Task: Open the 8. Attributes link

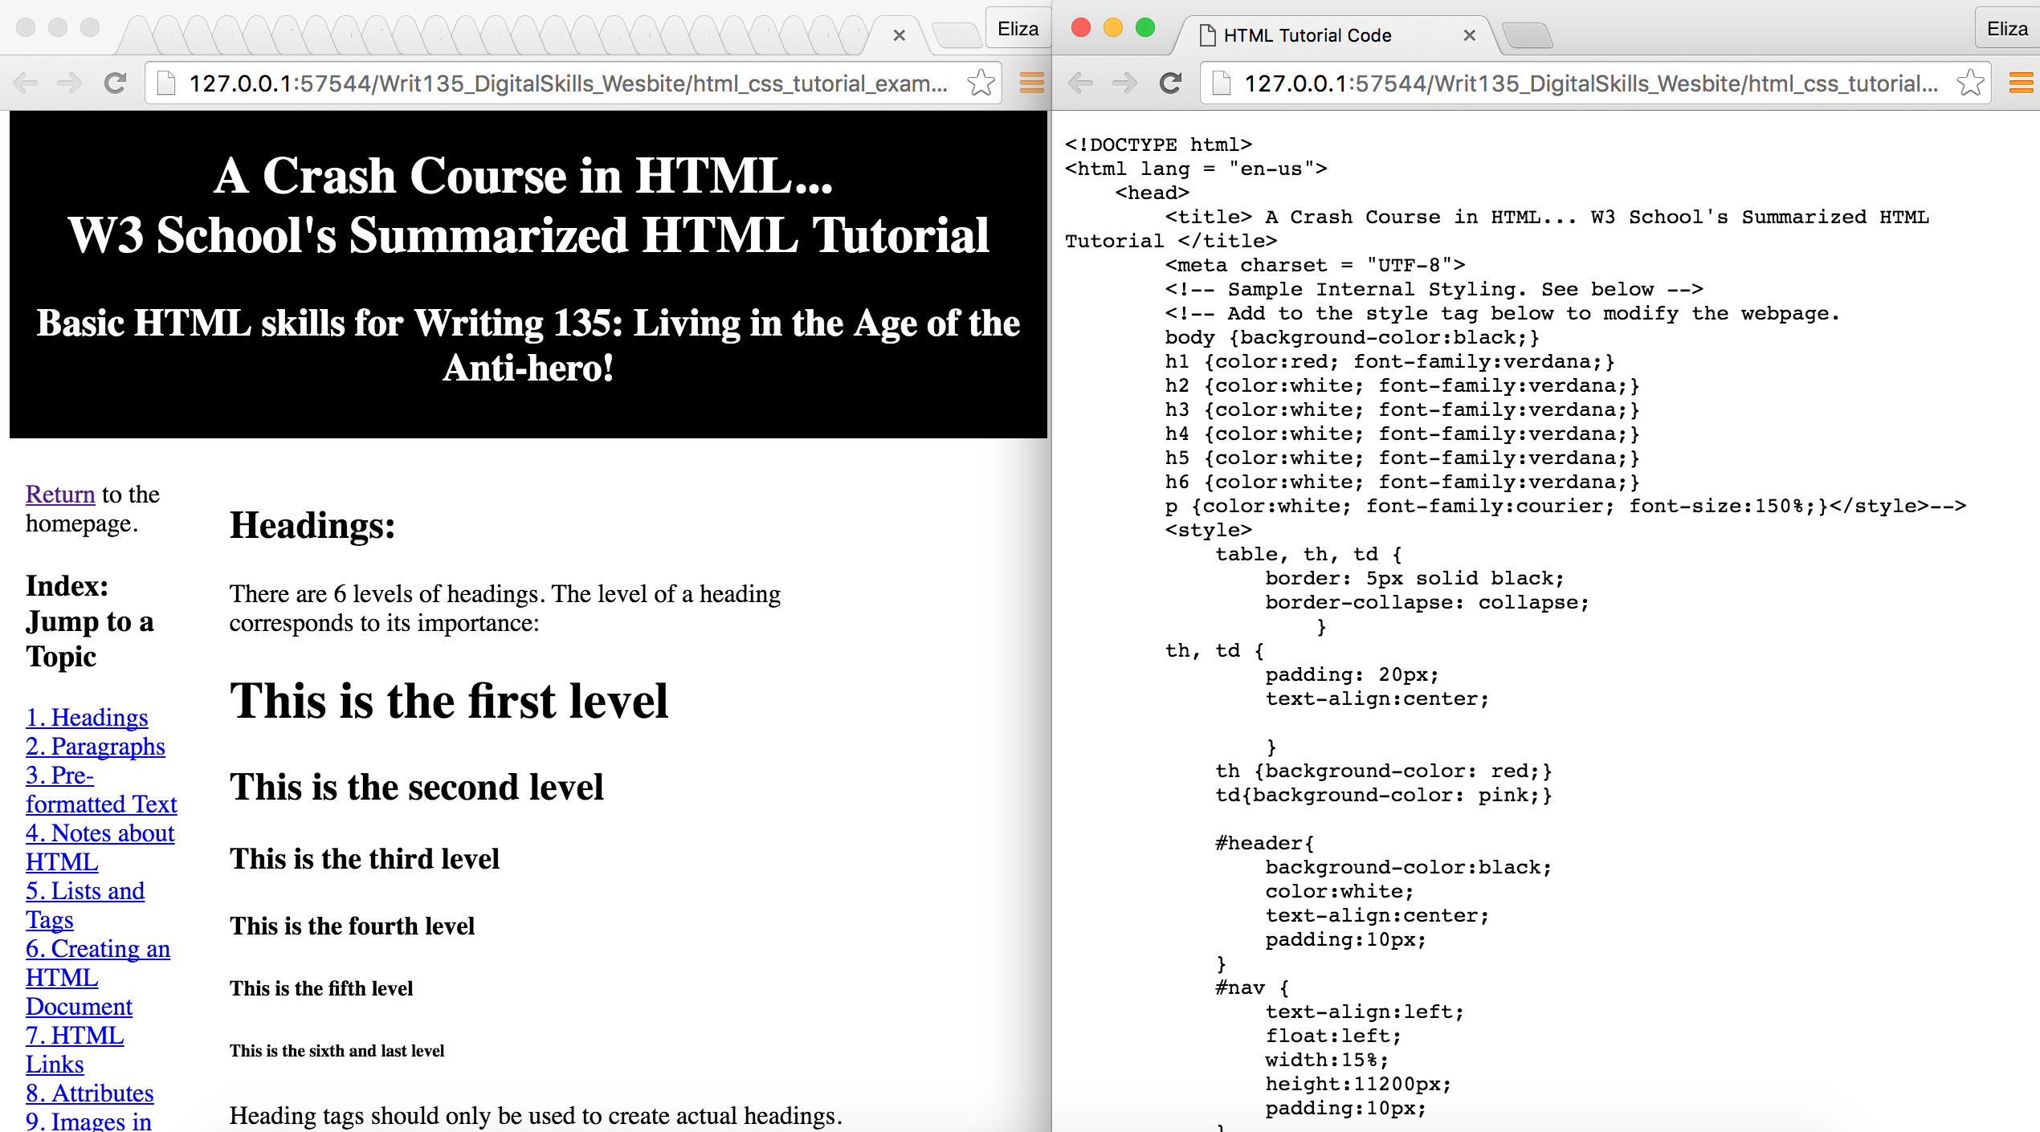Action: pyautogui.click(x=90, y=1093)
